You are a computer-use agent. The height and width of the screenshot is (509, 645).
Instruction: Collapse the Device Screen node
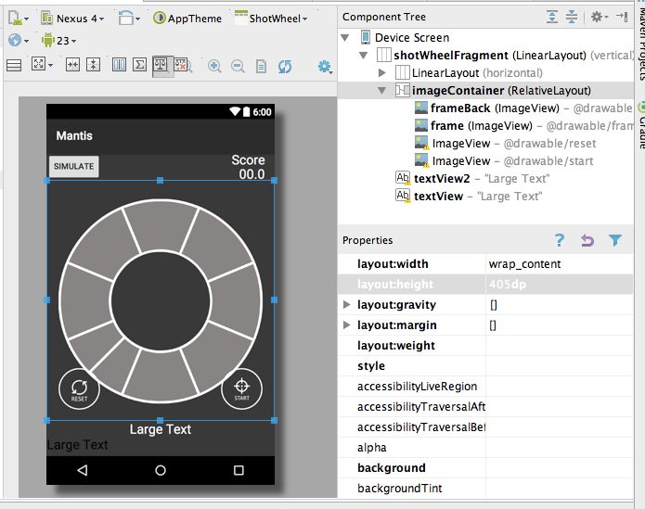[345, 38]
